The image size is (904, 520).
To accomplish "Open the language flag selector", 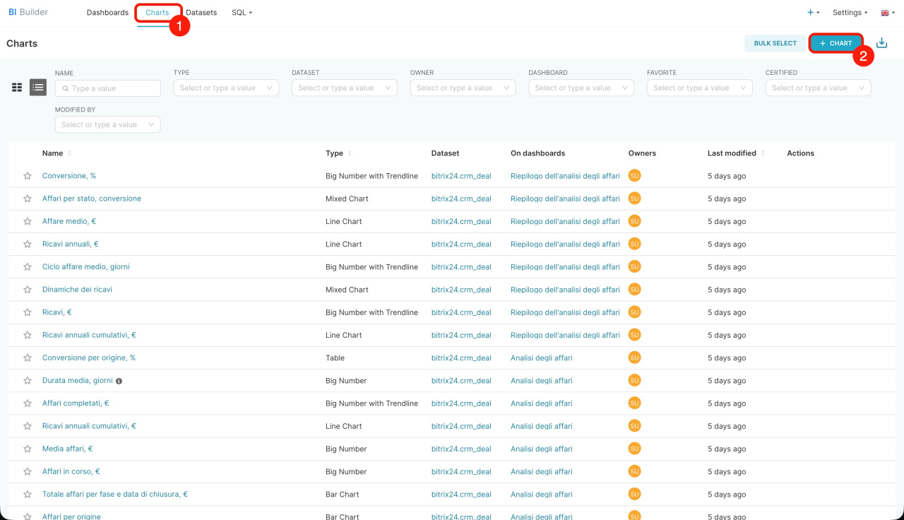I will [x=888, y=13].
